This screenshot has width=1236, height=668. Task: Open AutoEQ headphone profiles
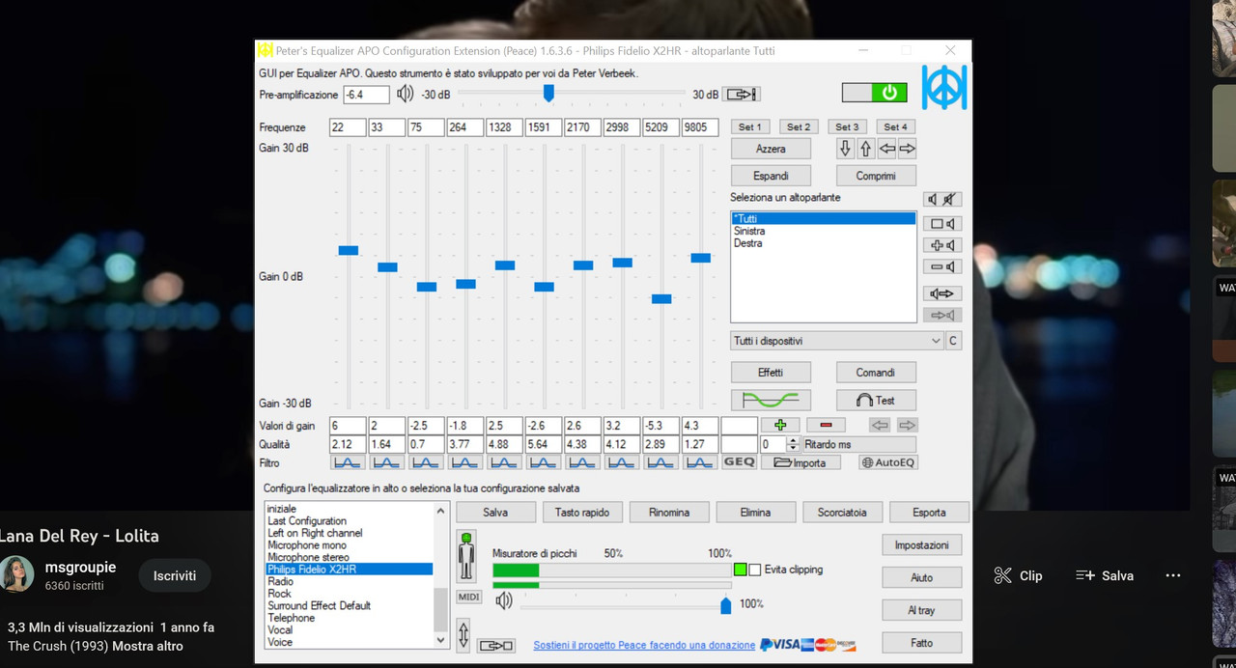[x=888, y=462]
